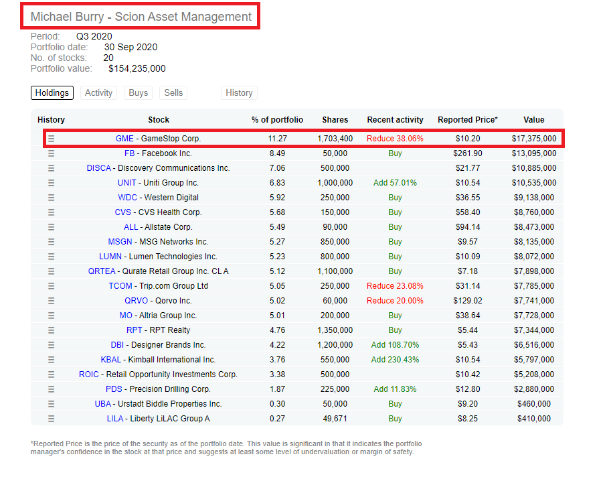Open history icon for MSG Networks row

click(x=52, y=242)
